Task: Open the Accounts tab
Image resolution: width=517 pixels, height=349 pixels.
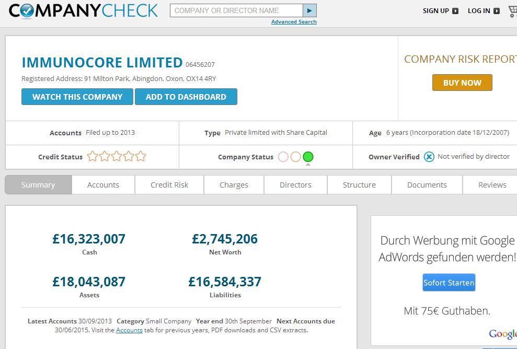Action: point(103,185)
